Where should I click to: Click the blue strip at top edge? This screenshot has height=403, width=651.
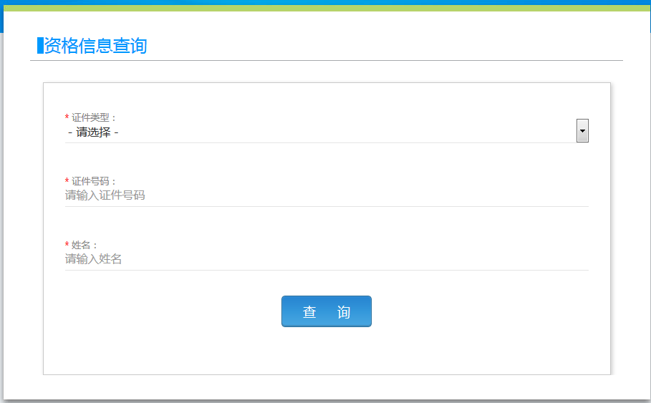click(325, 2)
